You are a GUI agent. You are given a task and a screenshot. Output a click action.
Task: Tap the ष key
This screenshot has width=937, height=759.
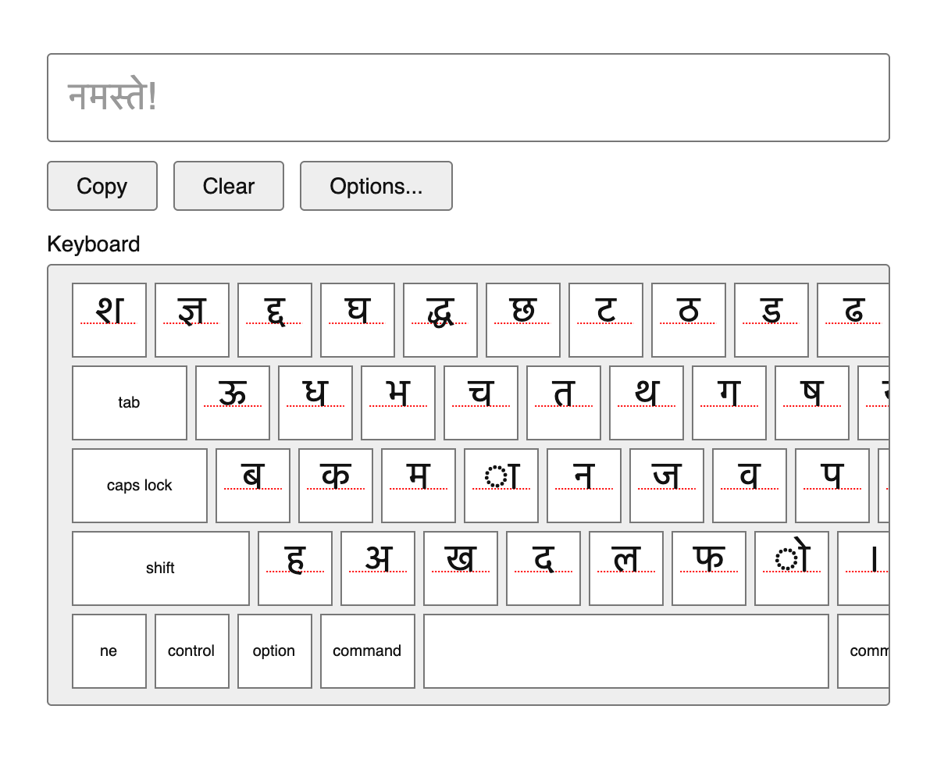(812, 403)
